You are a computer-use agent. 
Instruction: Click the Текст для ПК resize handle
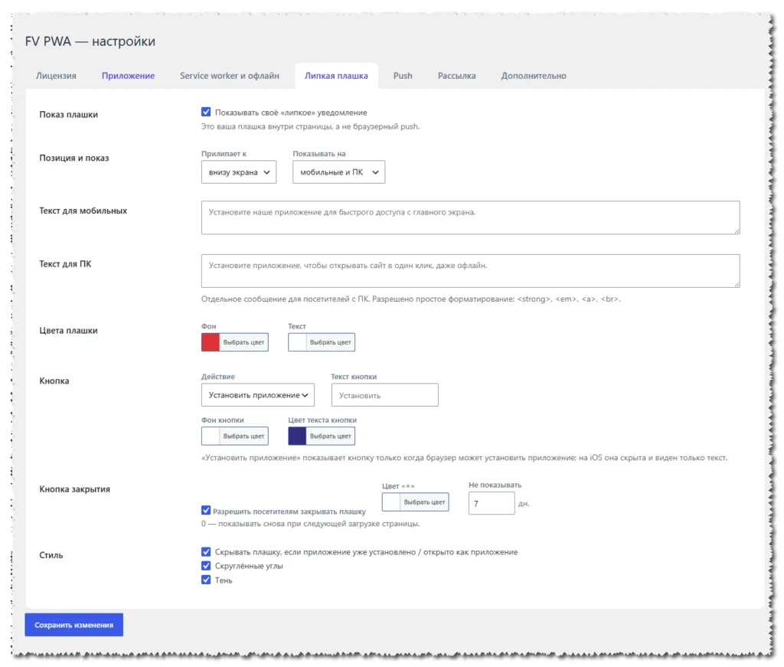pyautogui.click(x=737, y=284)
